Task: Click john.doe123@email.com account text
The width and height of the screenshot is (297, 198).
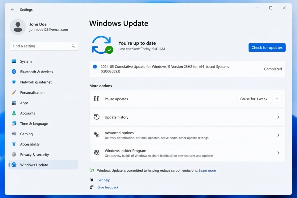Action: (49, 30)
